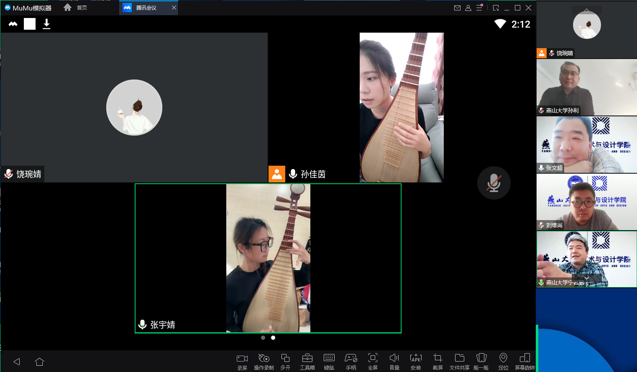Open 操作录制 operation recorder
The width and height of the screenshot is (637, 372).
point(263,359)
